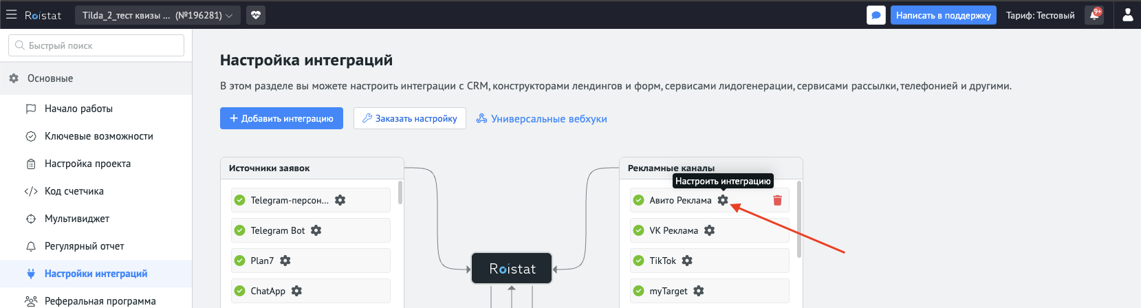Open the hamburger menu
Screen dimensions: 1141x308
(11, 14)
